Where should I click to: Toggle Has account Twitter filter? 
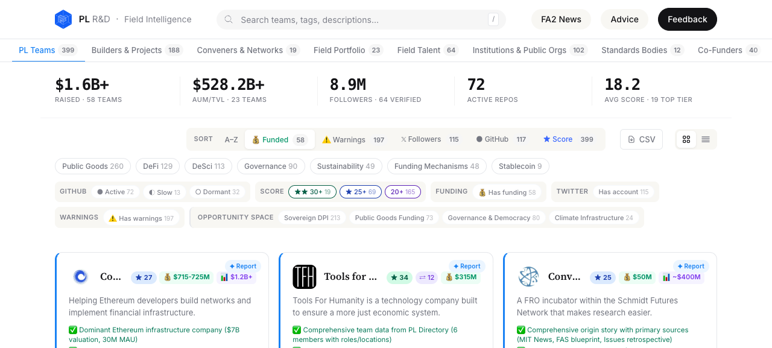coord(624,192)
